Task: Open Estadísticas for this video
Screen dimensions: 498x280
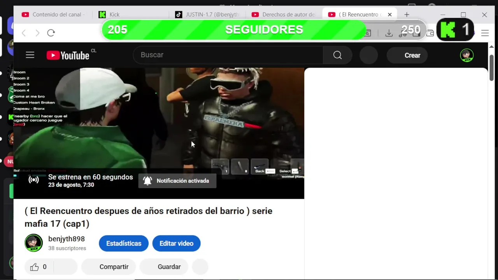Action: (x=124, y=243)
